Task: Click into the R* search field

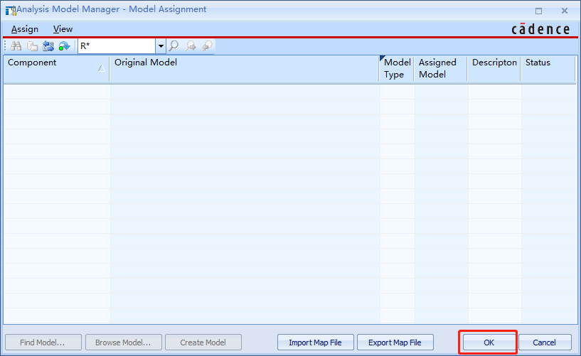Action: pos(117,46)
